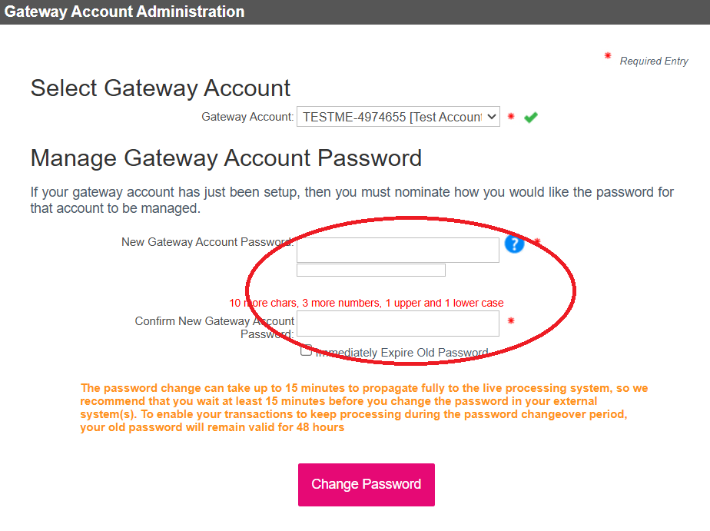Tick the Immediately Expire Old Password checkbox

pos(306,351)
